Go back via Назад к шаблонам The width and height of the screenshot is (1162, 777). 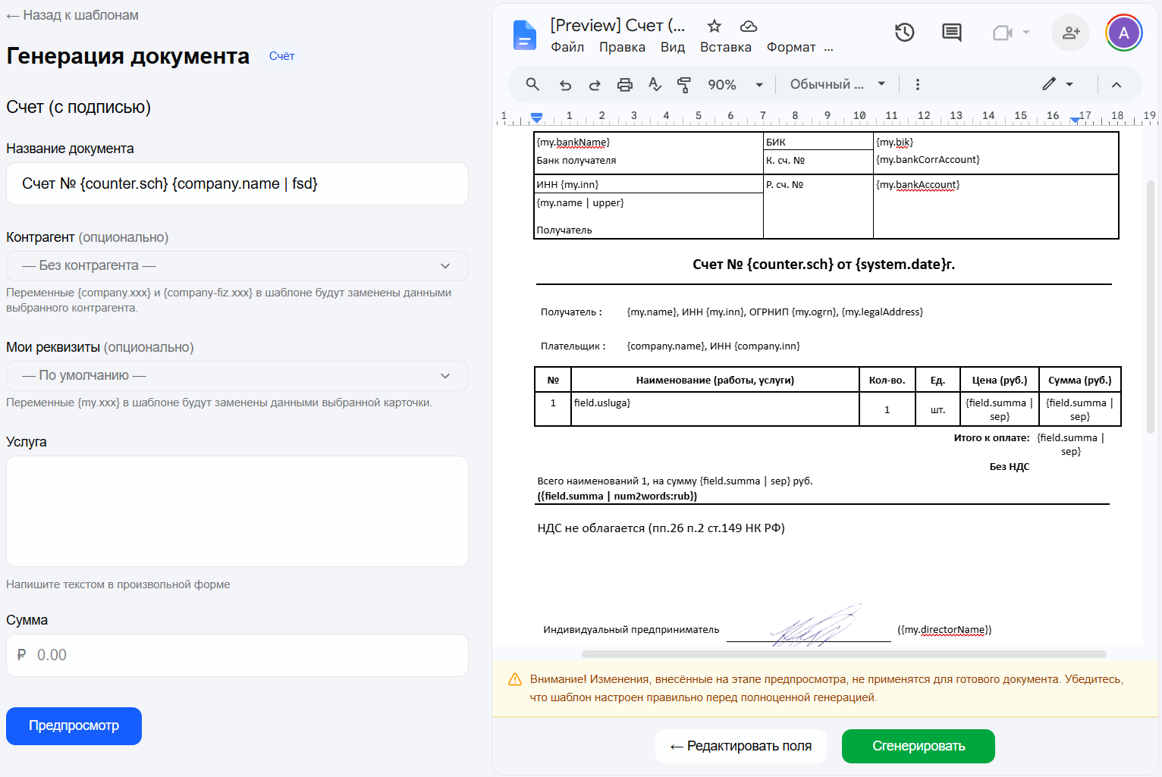click(x=72, y=15)
